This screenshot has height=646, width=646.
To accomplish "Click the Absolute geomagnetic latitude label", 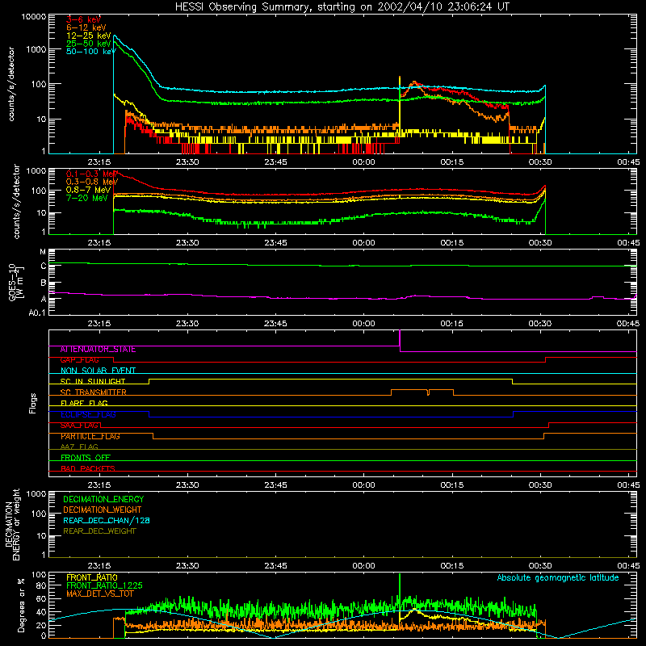I will [558, 577].
